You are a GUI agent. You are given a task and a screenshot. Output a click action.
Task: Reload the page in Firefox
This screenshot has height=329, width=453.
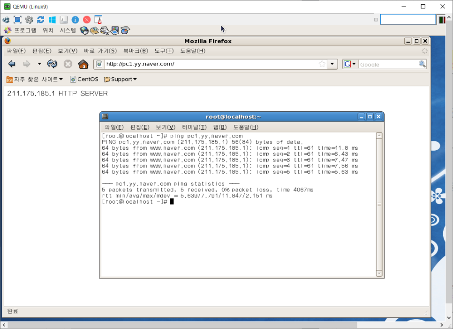coord(53,64)
